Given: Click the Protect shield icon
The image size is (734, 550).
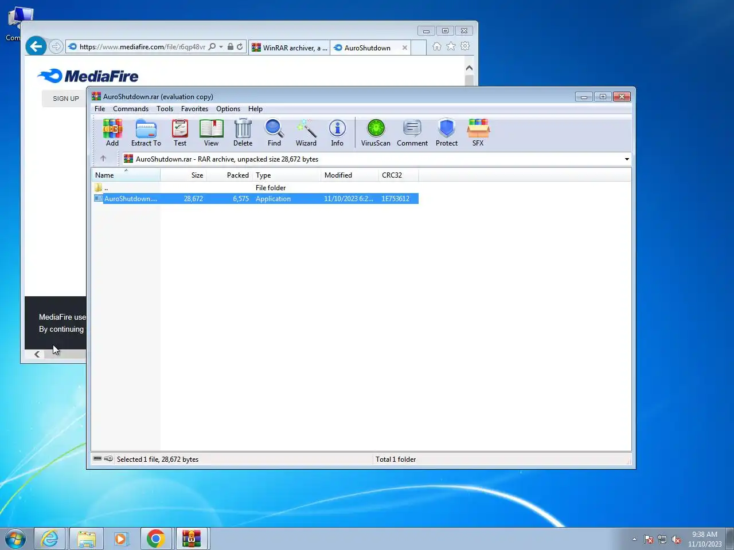Looking at the screenshot, I should (447, 133).
